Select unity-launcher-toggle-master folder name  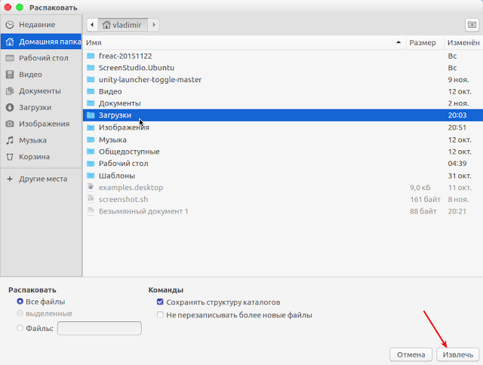(150, 80)
